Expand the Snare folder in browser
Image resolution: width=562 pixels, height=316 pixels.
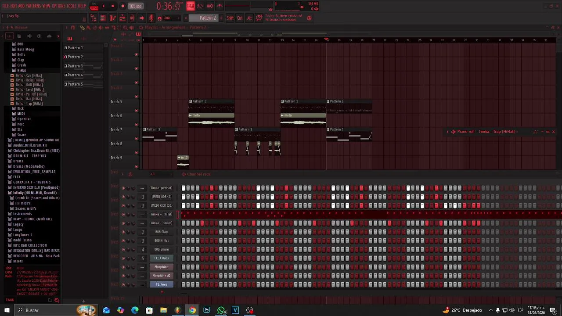pos(22,135)
